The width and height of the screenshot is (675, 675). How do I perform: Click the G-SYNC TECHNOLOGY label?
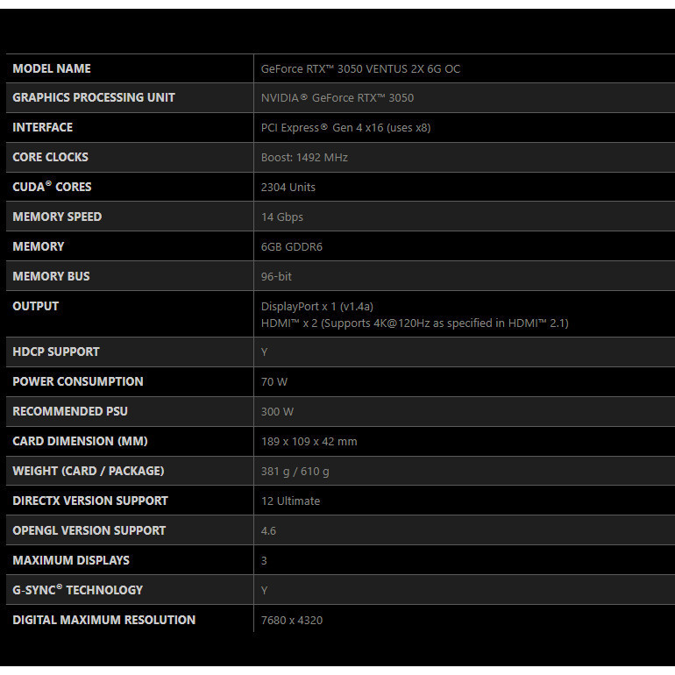77,590
